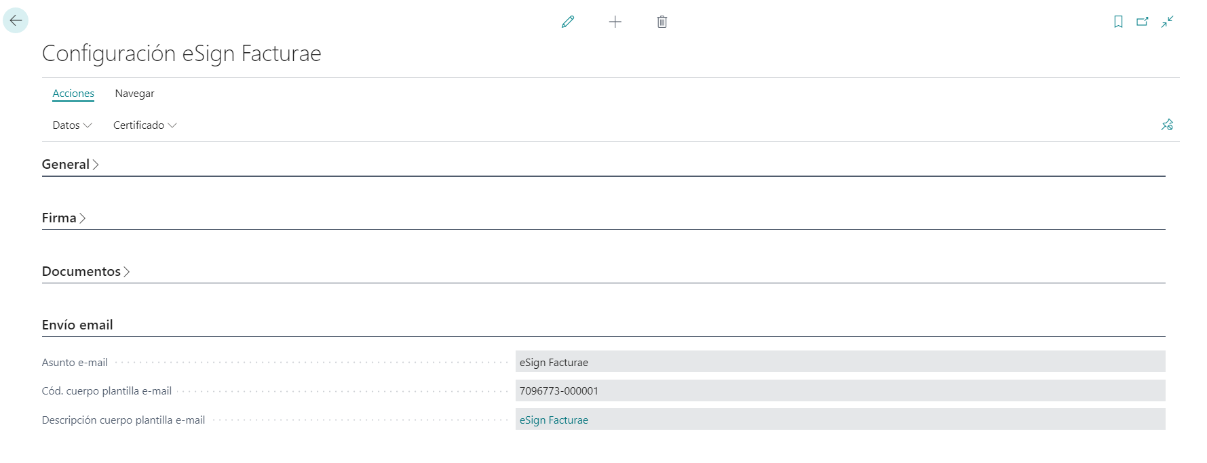Switch to Navegar tab
Viewport: 1207px width, 463px height.
[x=134, y=94]
